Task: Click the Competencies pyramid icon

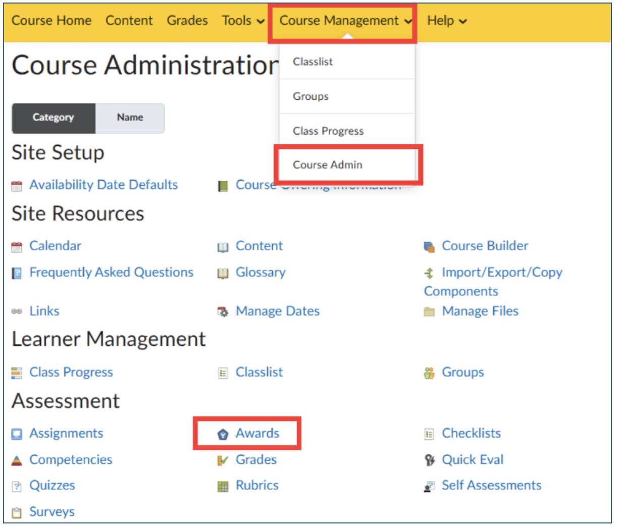Action: coord(17,460)
